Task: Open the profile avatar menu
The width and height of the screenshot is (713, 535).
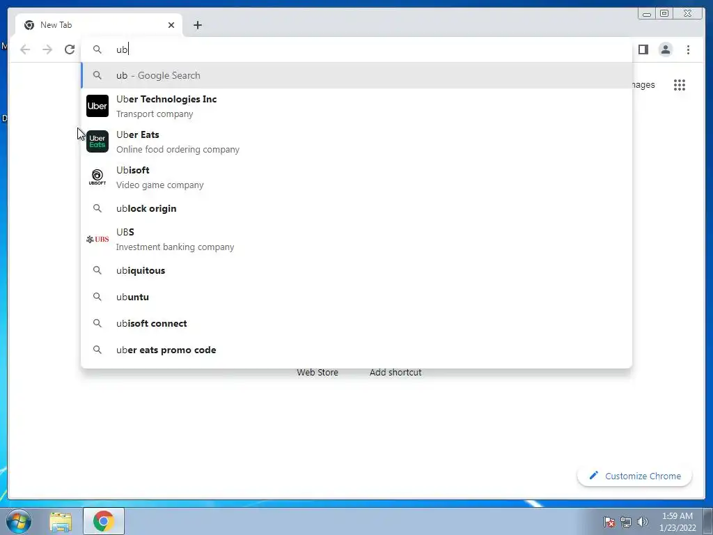Action: pos(665,49)
